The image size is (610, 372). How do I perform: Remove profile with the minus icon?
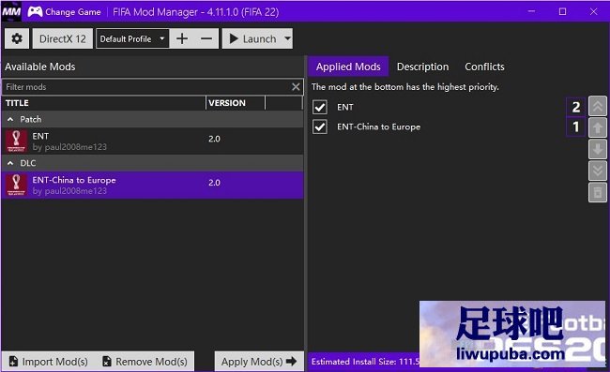[x=206, y=38]
